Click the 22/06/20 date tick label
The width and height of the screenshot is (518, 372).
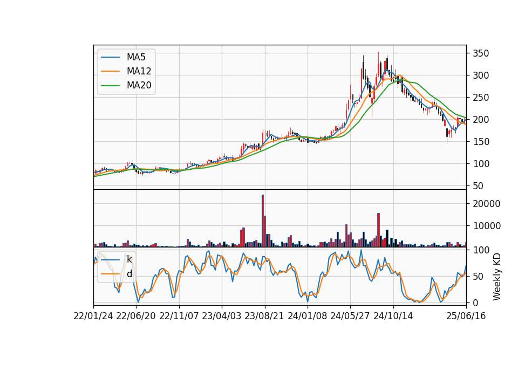point(136,316)
